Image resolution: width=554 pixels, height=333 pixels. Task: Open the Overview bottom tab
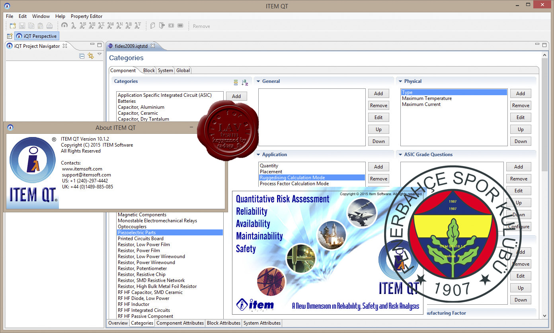coord(118,323)
